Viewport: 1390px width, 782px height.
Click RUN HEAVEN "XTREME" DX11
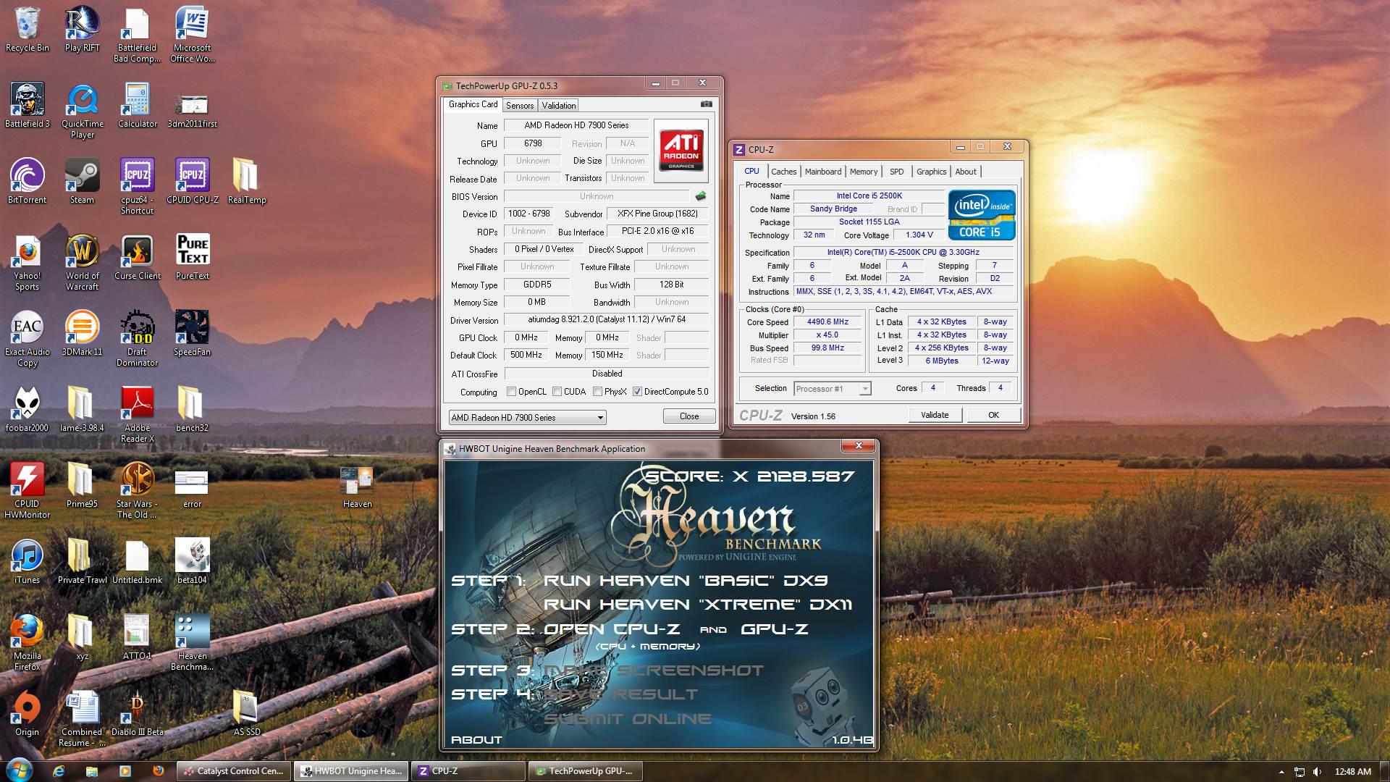tap(698, 605)
